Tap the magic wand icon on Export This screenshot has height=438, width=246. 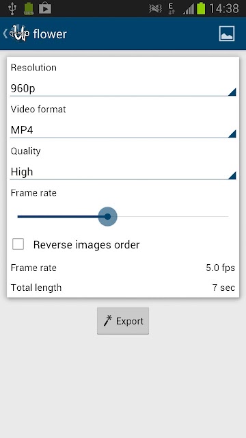108,321
